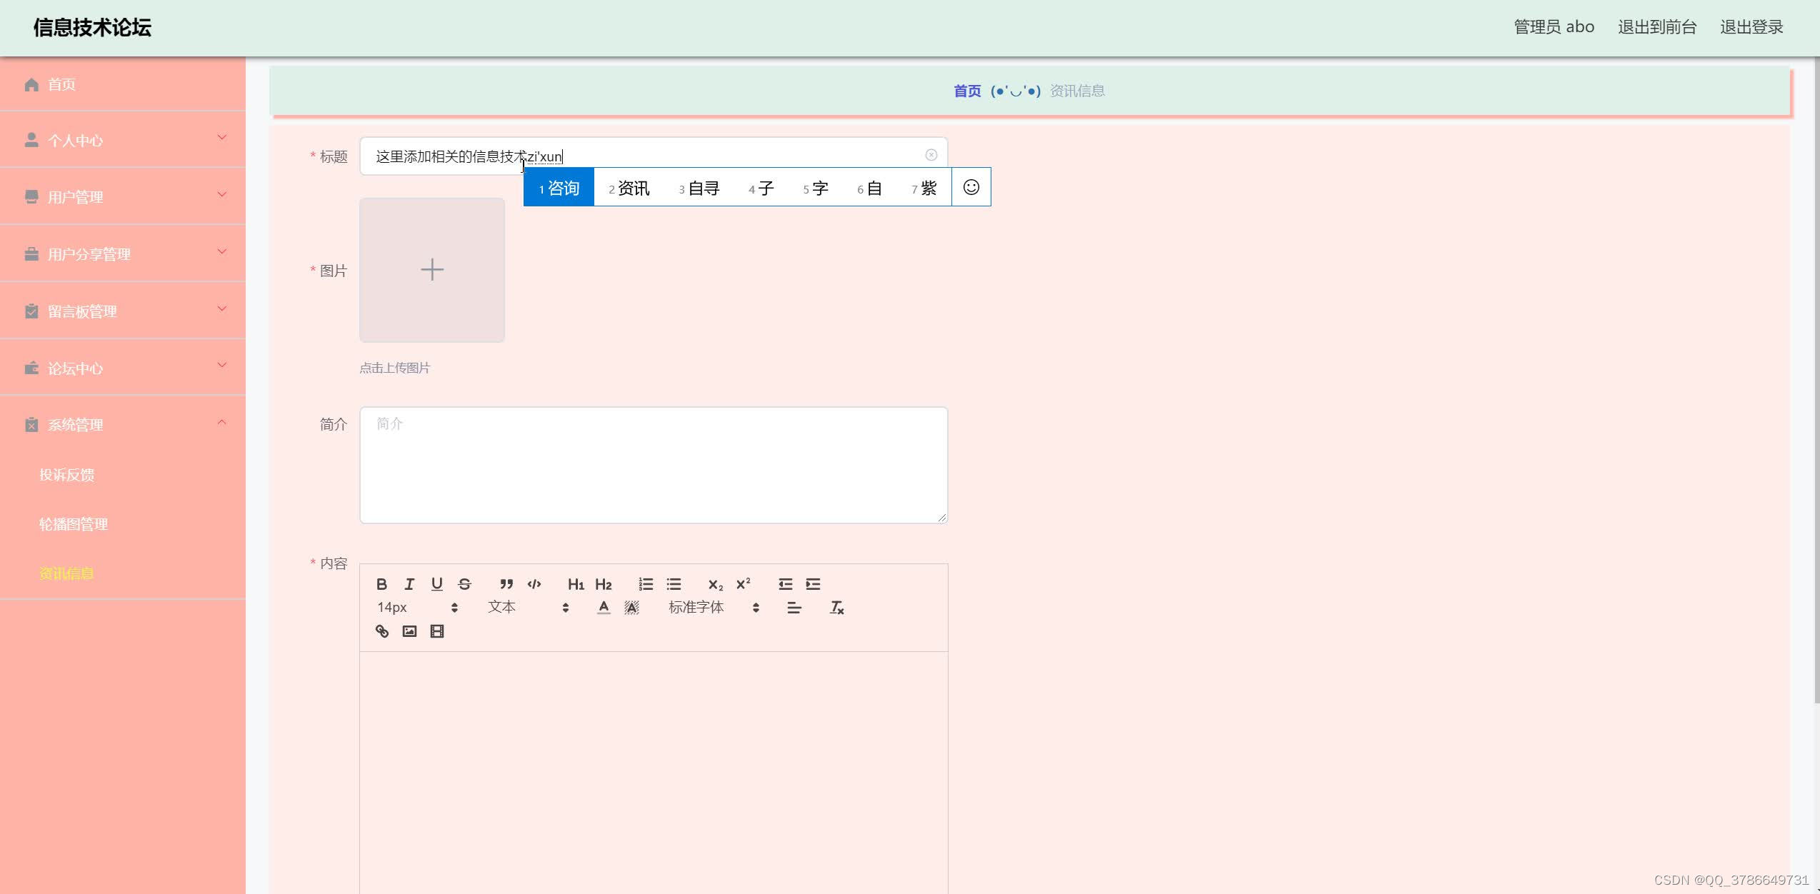Click 退出登录 in header
The width and height of the screenshot is (1820, 894).
tap(1751, 27)
